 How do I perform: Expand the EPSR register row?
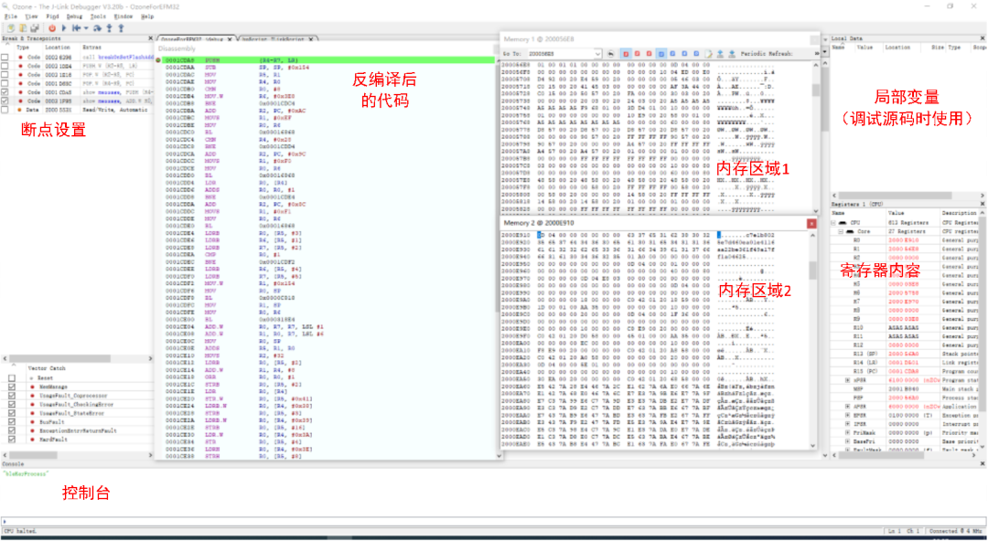848,416
